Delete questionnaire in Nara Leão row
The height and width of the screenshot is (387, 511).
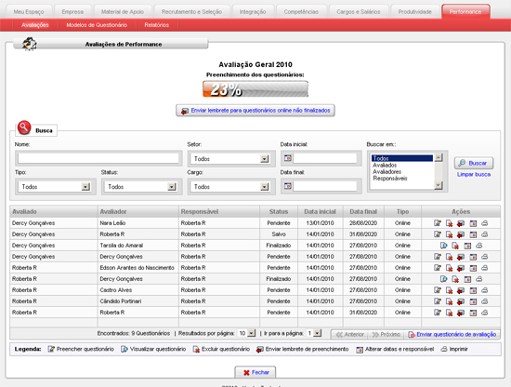[449, 223]
